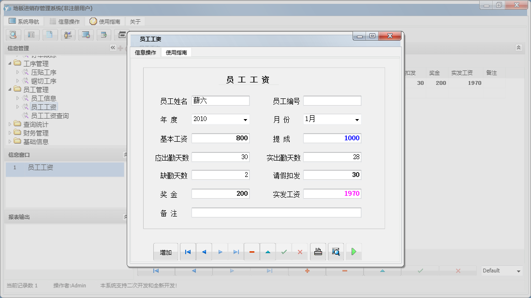Click the printer icon in salary dialog
Image resolution: width=531 pixels, height=298 pixels.
(x=318, y=252)
